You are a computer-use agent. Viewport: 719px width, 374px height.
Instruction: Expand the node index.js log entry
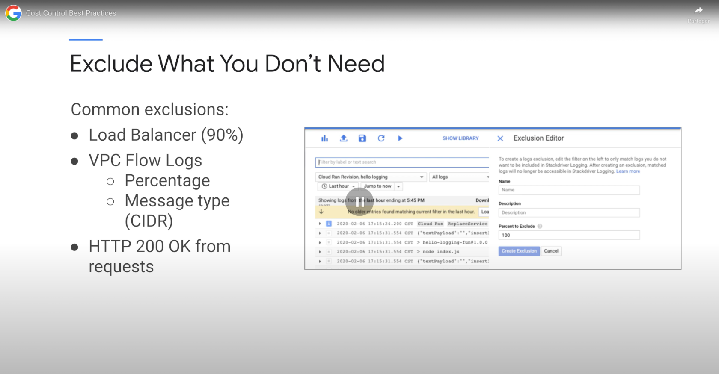point(320,252)
